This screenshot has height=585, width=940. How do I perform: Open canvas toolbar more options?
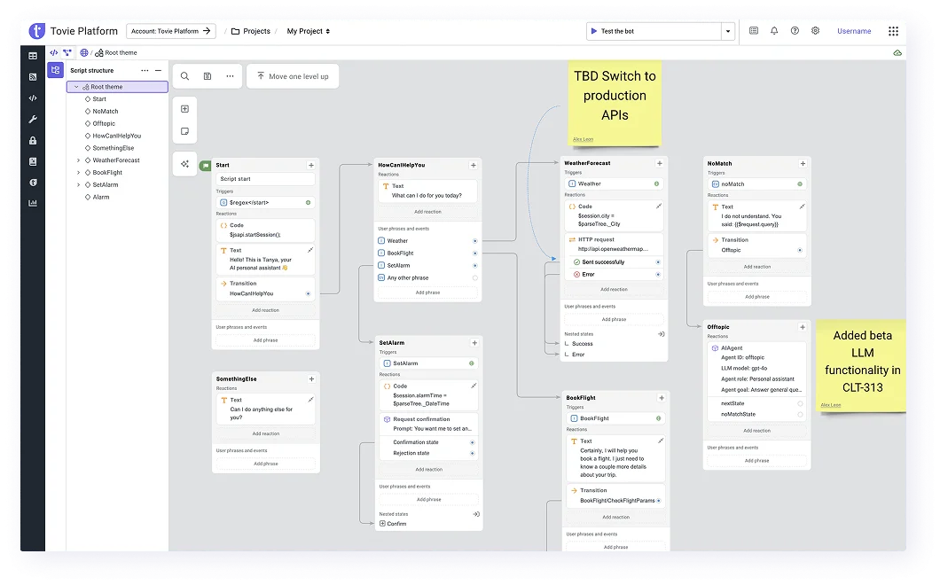[231, 76]
